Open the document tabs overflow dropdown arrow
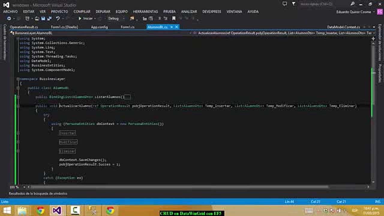The height and width of the screenshot is (216, 384). [373, 27]
